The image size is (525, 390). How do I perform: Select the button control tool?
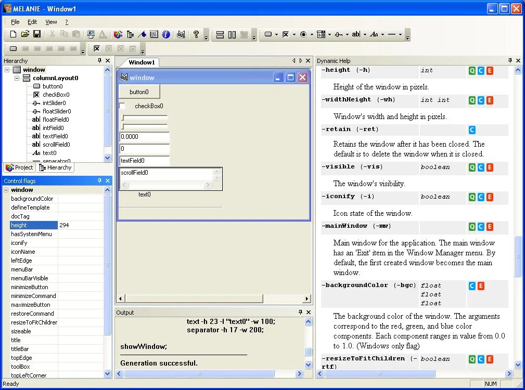tap(268, 34)
